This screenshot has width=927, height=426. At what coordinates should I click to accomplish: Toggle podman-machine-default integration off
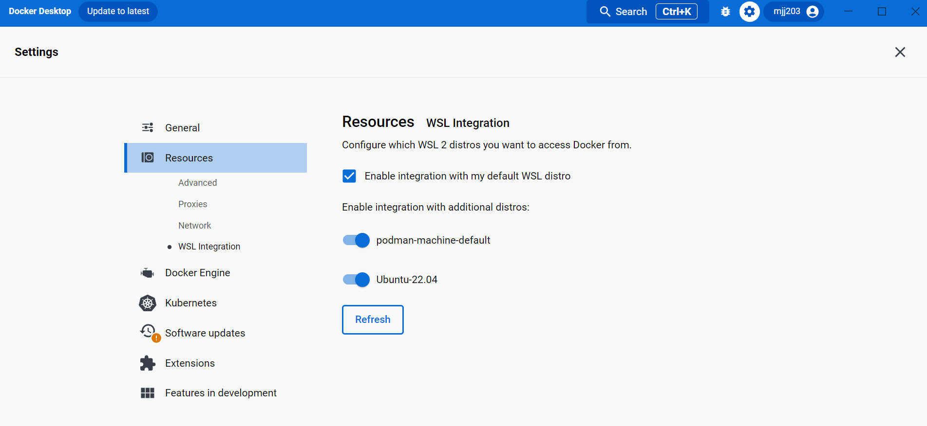point(356,240)
